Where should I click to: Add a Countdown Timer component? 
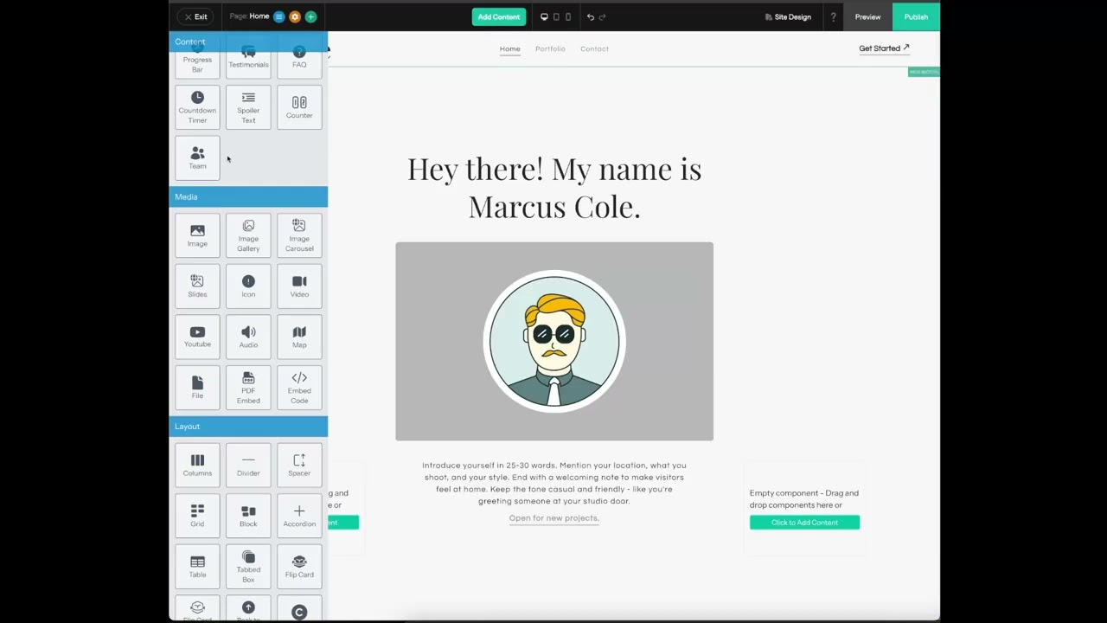pos(197,107)
